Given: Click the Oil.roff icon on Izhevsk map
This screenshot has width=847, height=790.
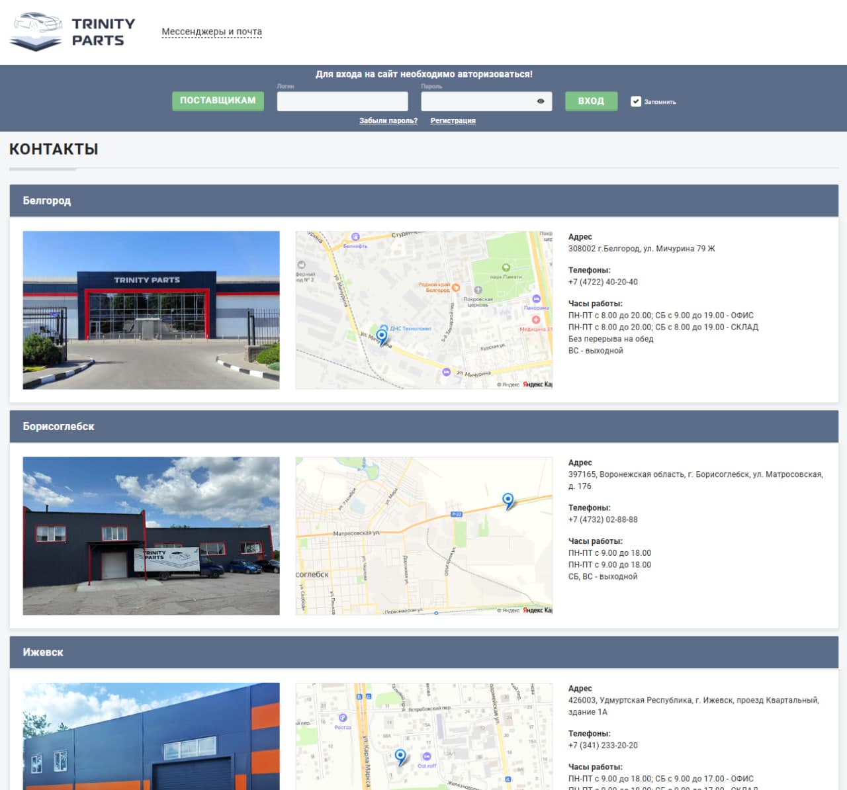Looking at the screenshot, I should [427, 756].
